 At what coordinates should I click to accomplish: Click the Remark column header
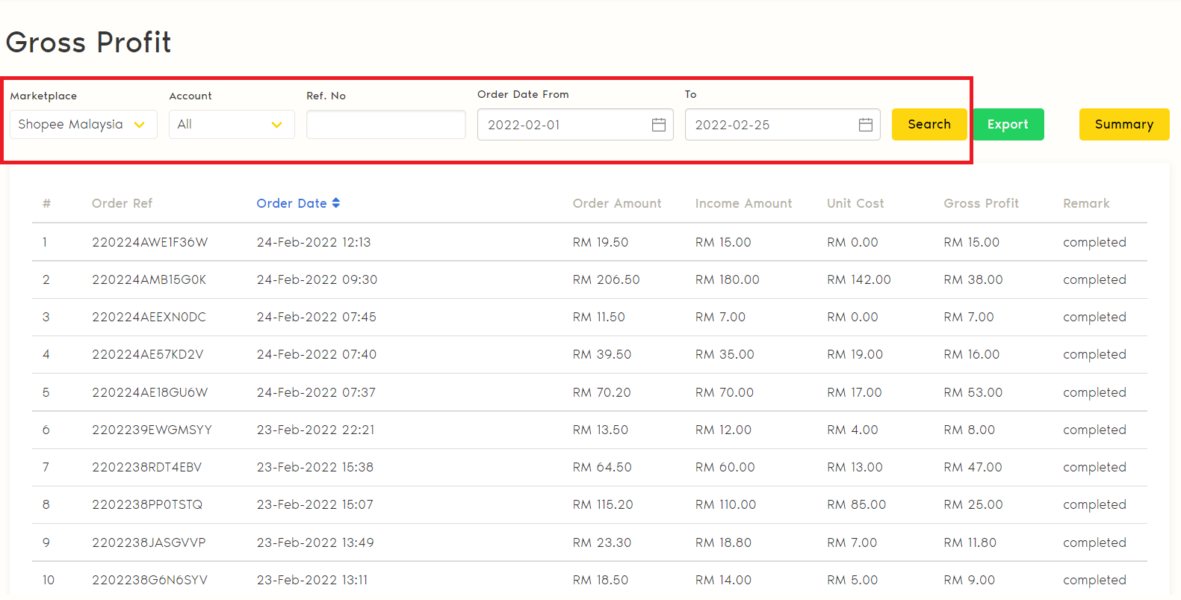[1086, 203]
